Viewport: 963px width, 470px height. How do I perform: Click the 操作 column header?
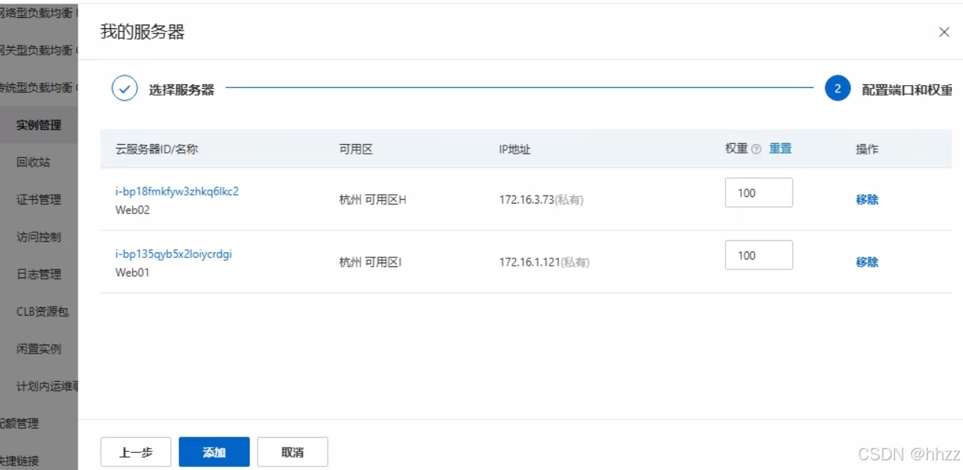[867, 148]
